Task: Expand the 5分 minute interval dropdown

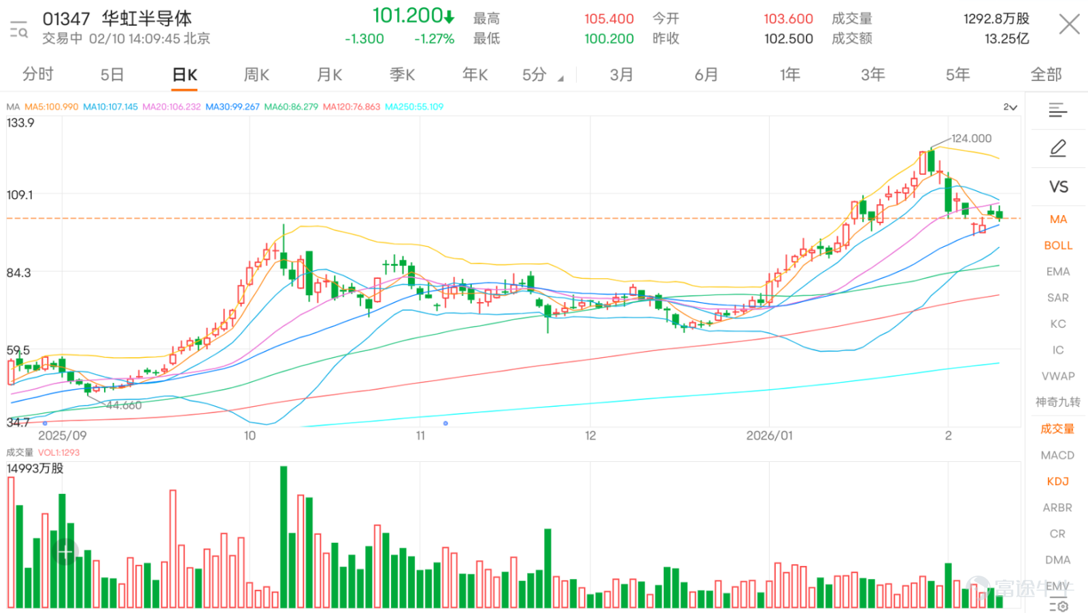Action: [x=543, y=75]
